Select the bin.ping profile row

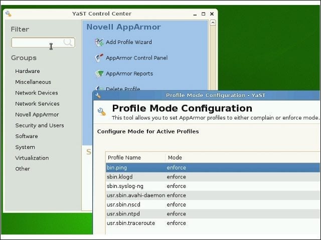pos(213,167)
